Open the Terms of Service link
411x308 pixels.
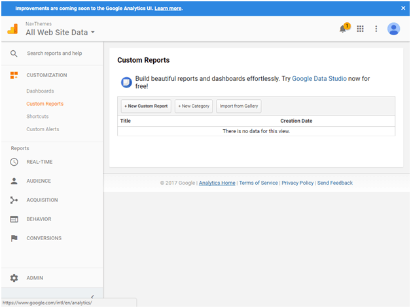pyautogui.click(x=259, y=183)
